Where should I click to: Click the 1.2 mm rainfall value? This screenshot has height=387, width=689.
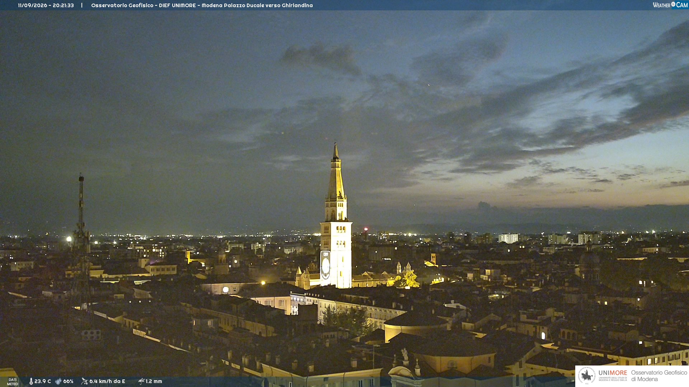tap(154, 381)
